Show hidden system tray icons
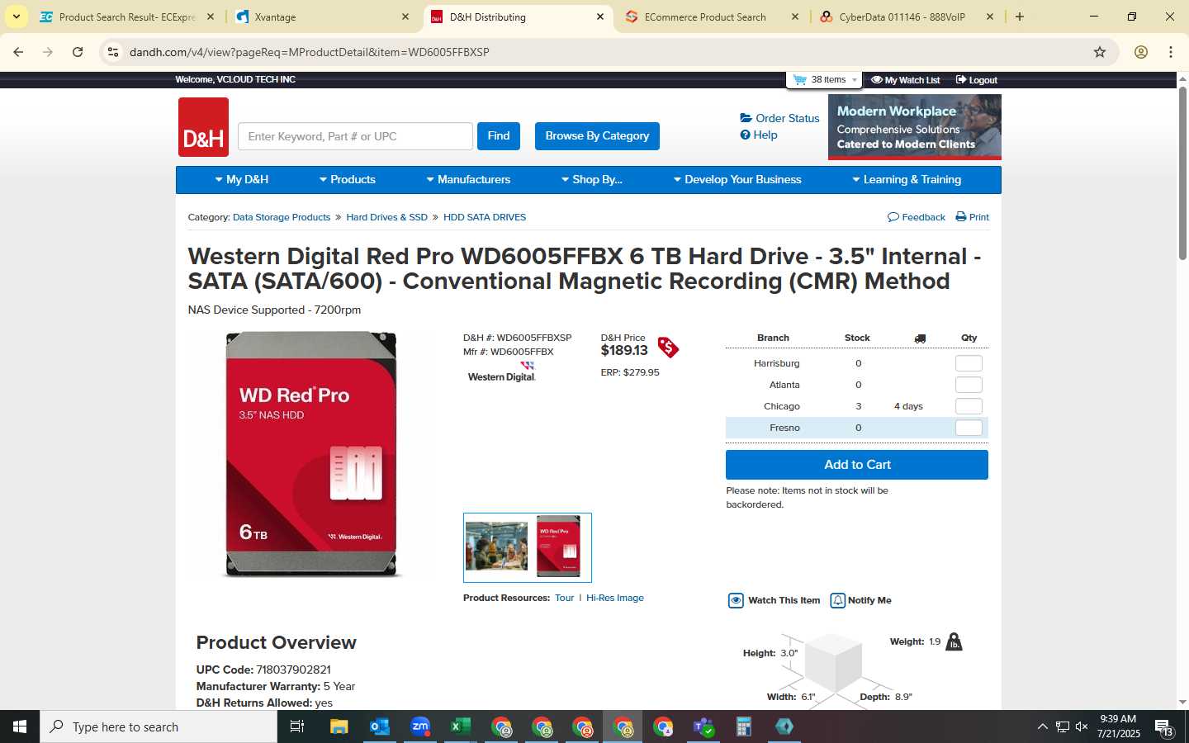Screen dimensions: 1189x743 (x=1042, y=726)
